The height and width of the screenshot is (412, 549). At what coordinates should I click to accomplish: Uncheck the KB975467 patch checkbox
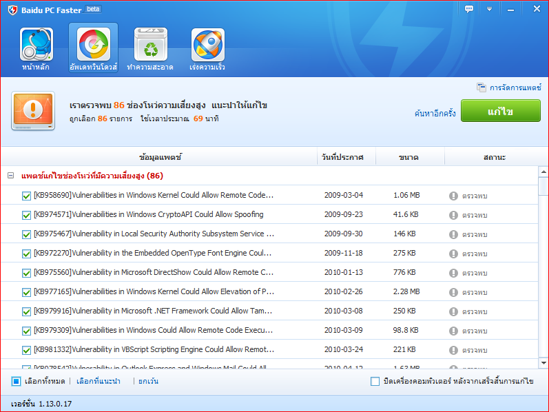coord(26,234)
